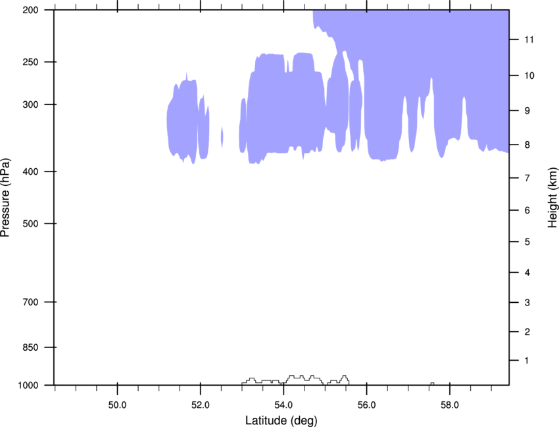Click the Height (km) axis title

pyautogui.click(x=552, y=198)
